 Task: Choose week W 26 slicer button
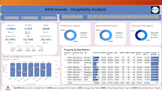[129, 17]
